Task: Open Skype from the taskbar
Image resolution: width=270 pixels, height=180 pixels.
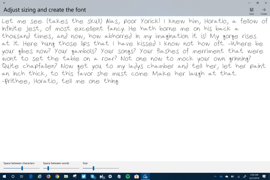Action: coord(92,176)
